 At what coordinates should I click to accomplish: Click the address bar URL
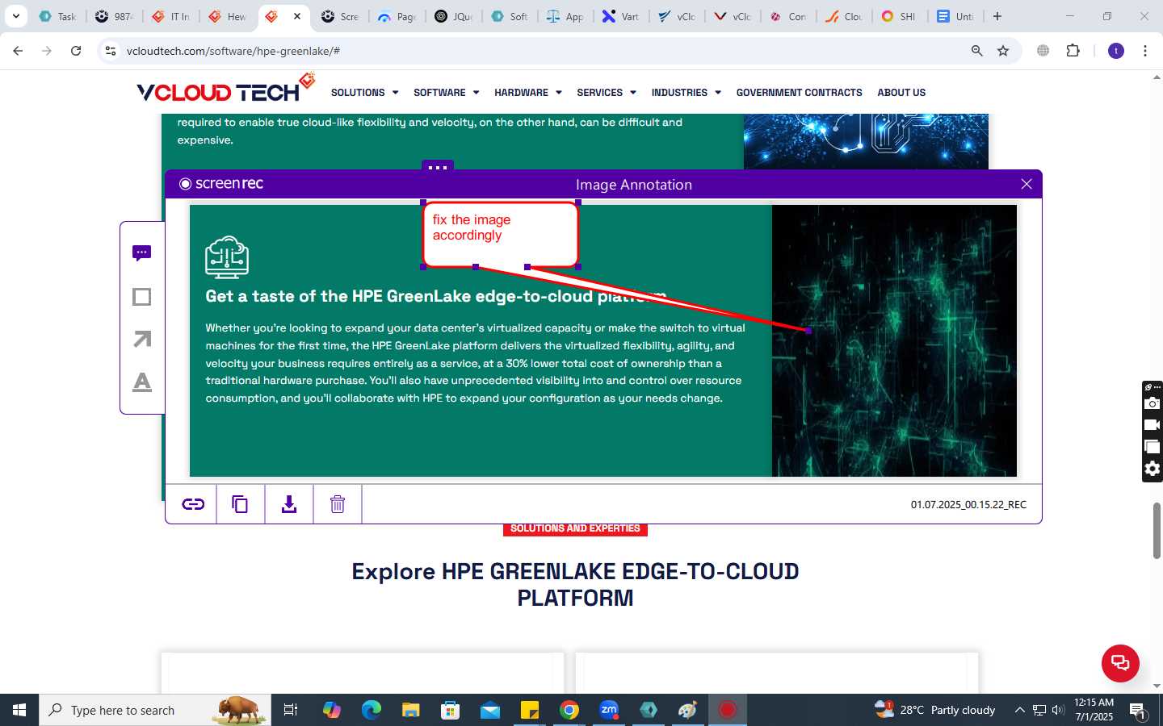[x=233, y=51]
